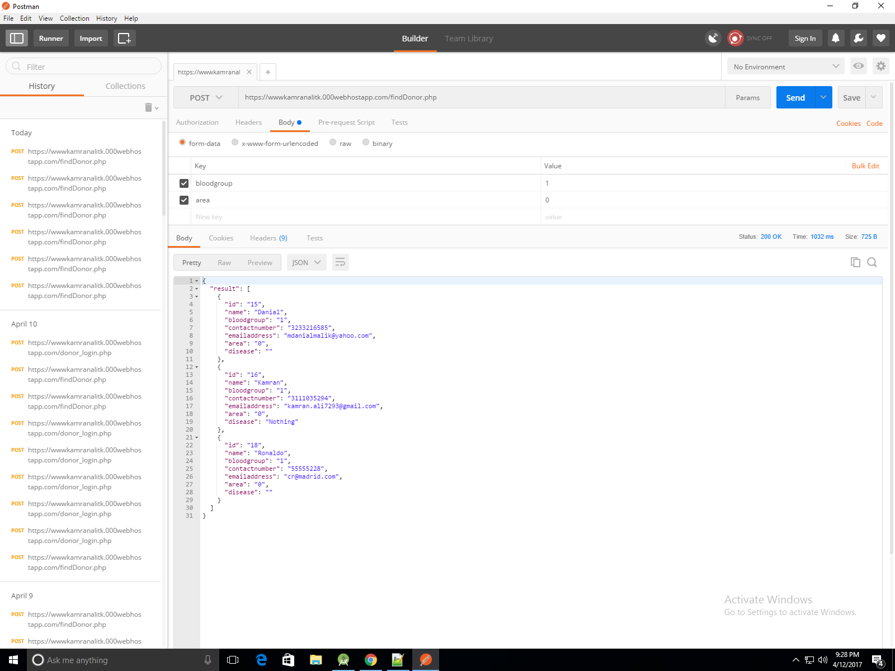The width and height of the screenshot is (895, 671).
Task: Uncheck the bloodgroup key checkbox
Action: point(184,183)
